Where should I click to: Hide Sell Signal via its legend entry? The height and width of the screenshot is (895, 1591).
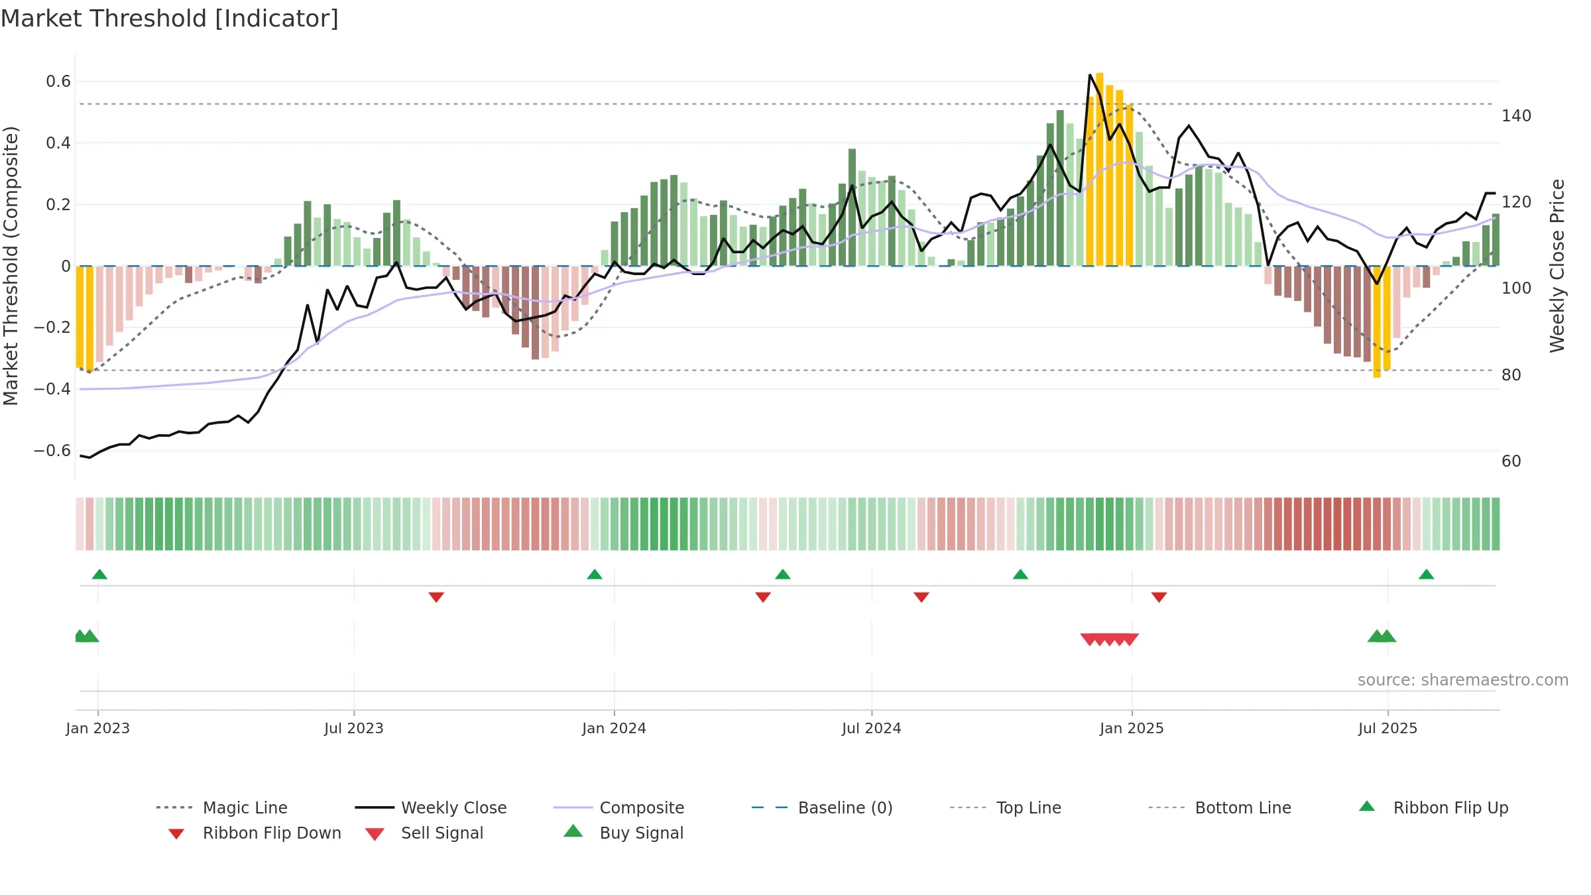click(x=424, y=833)
